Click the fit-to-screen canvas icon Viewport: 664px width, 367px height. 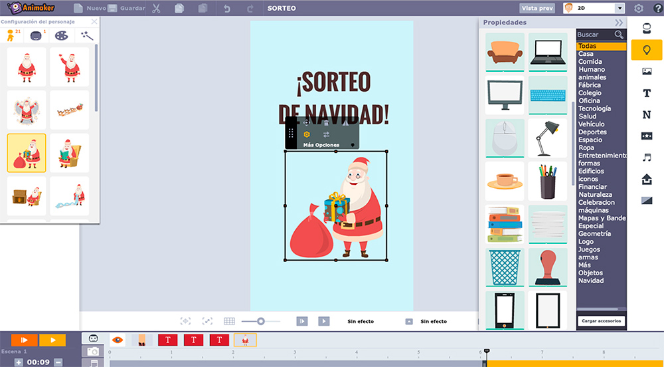[207, 321]
